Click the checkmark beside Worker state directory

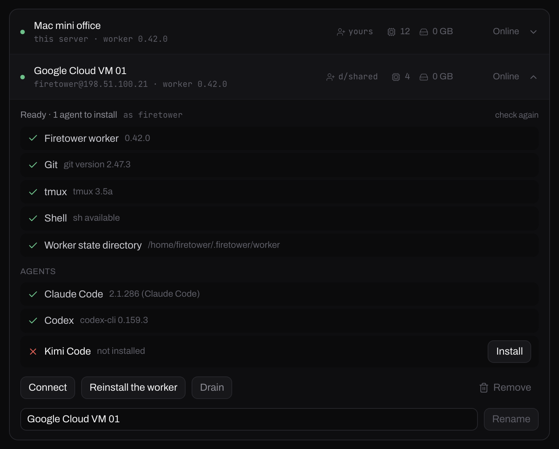(x=33, y=245)
